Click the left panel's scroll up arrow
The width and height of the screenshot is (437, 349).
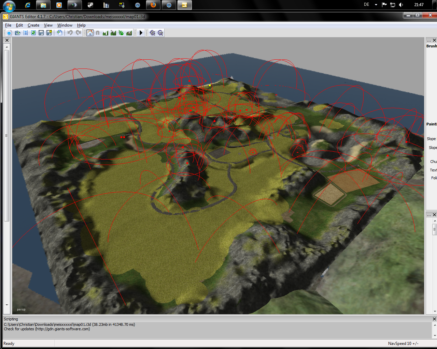click(7, 47)
